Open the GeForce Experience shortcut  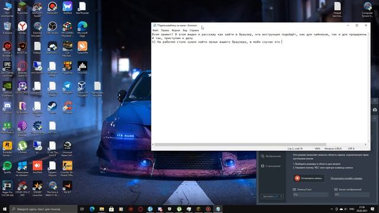pyautogui.click(x=7, y=89)
